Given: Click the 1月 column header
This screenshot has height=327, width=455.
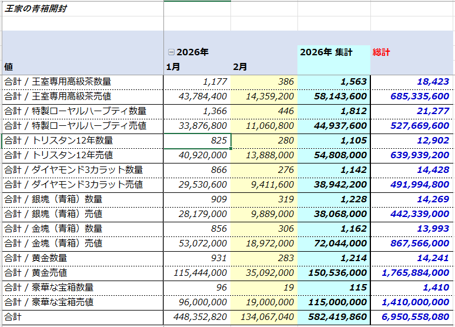Looking at the screenshot, I should point(173,67).
